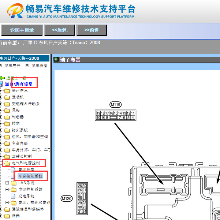Expand the 悬架 node plus box

(1, 111)
